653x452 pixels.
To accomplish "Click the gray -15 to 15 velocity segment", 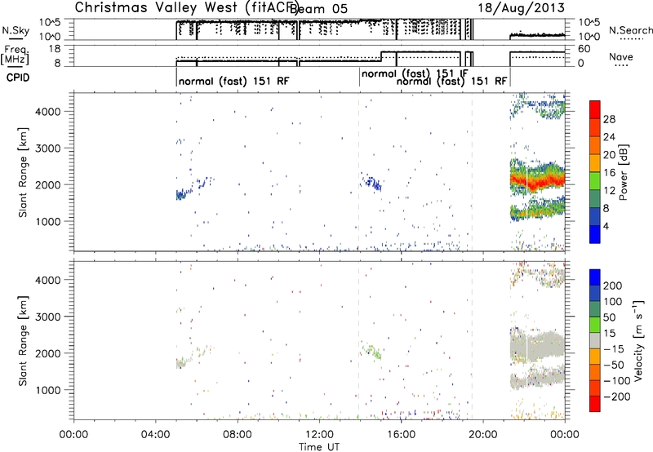I will [595, 341].
